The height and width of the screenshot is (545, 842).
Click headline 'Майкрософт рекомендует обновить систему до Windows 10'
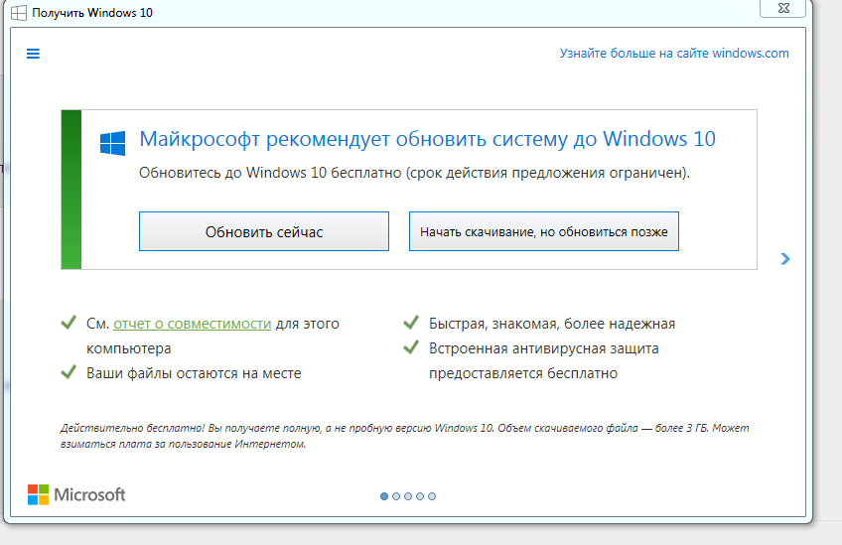[x=427, y=139]
